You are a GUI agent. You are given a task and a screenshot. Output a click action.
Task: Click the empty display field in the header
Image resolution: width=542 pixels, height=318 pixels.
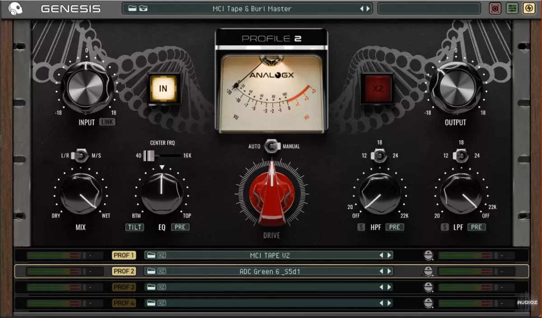point(429,9)
